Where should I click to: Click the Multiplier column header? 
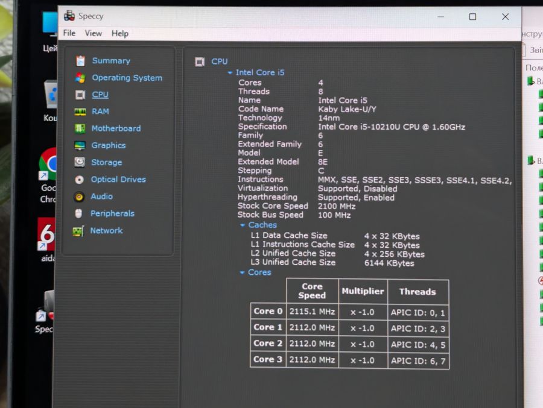click(363, 291)
